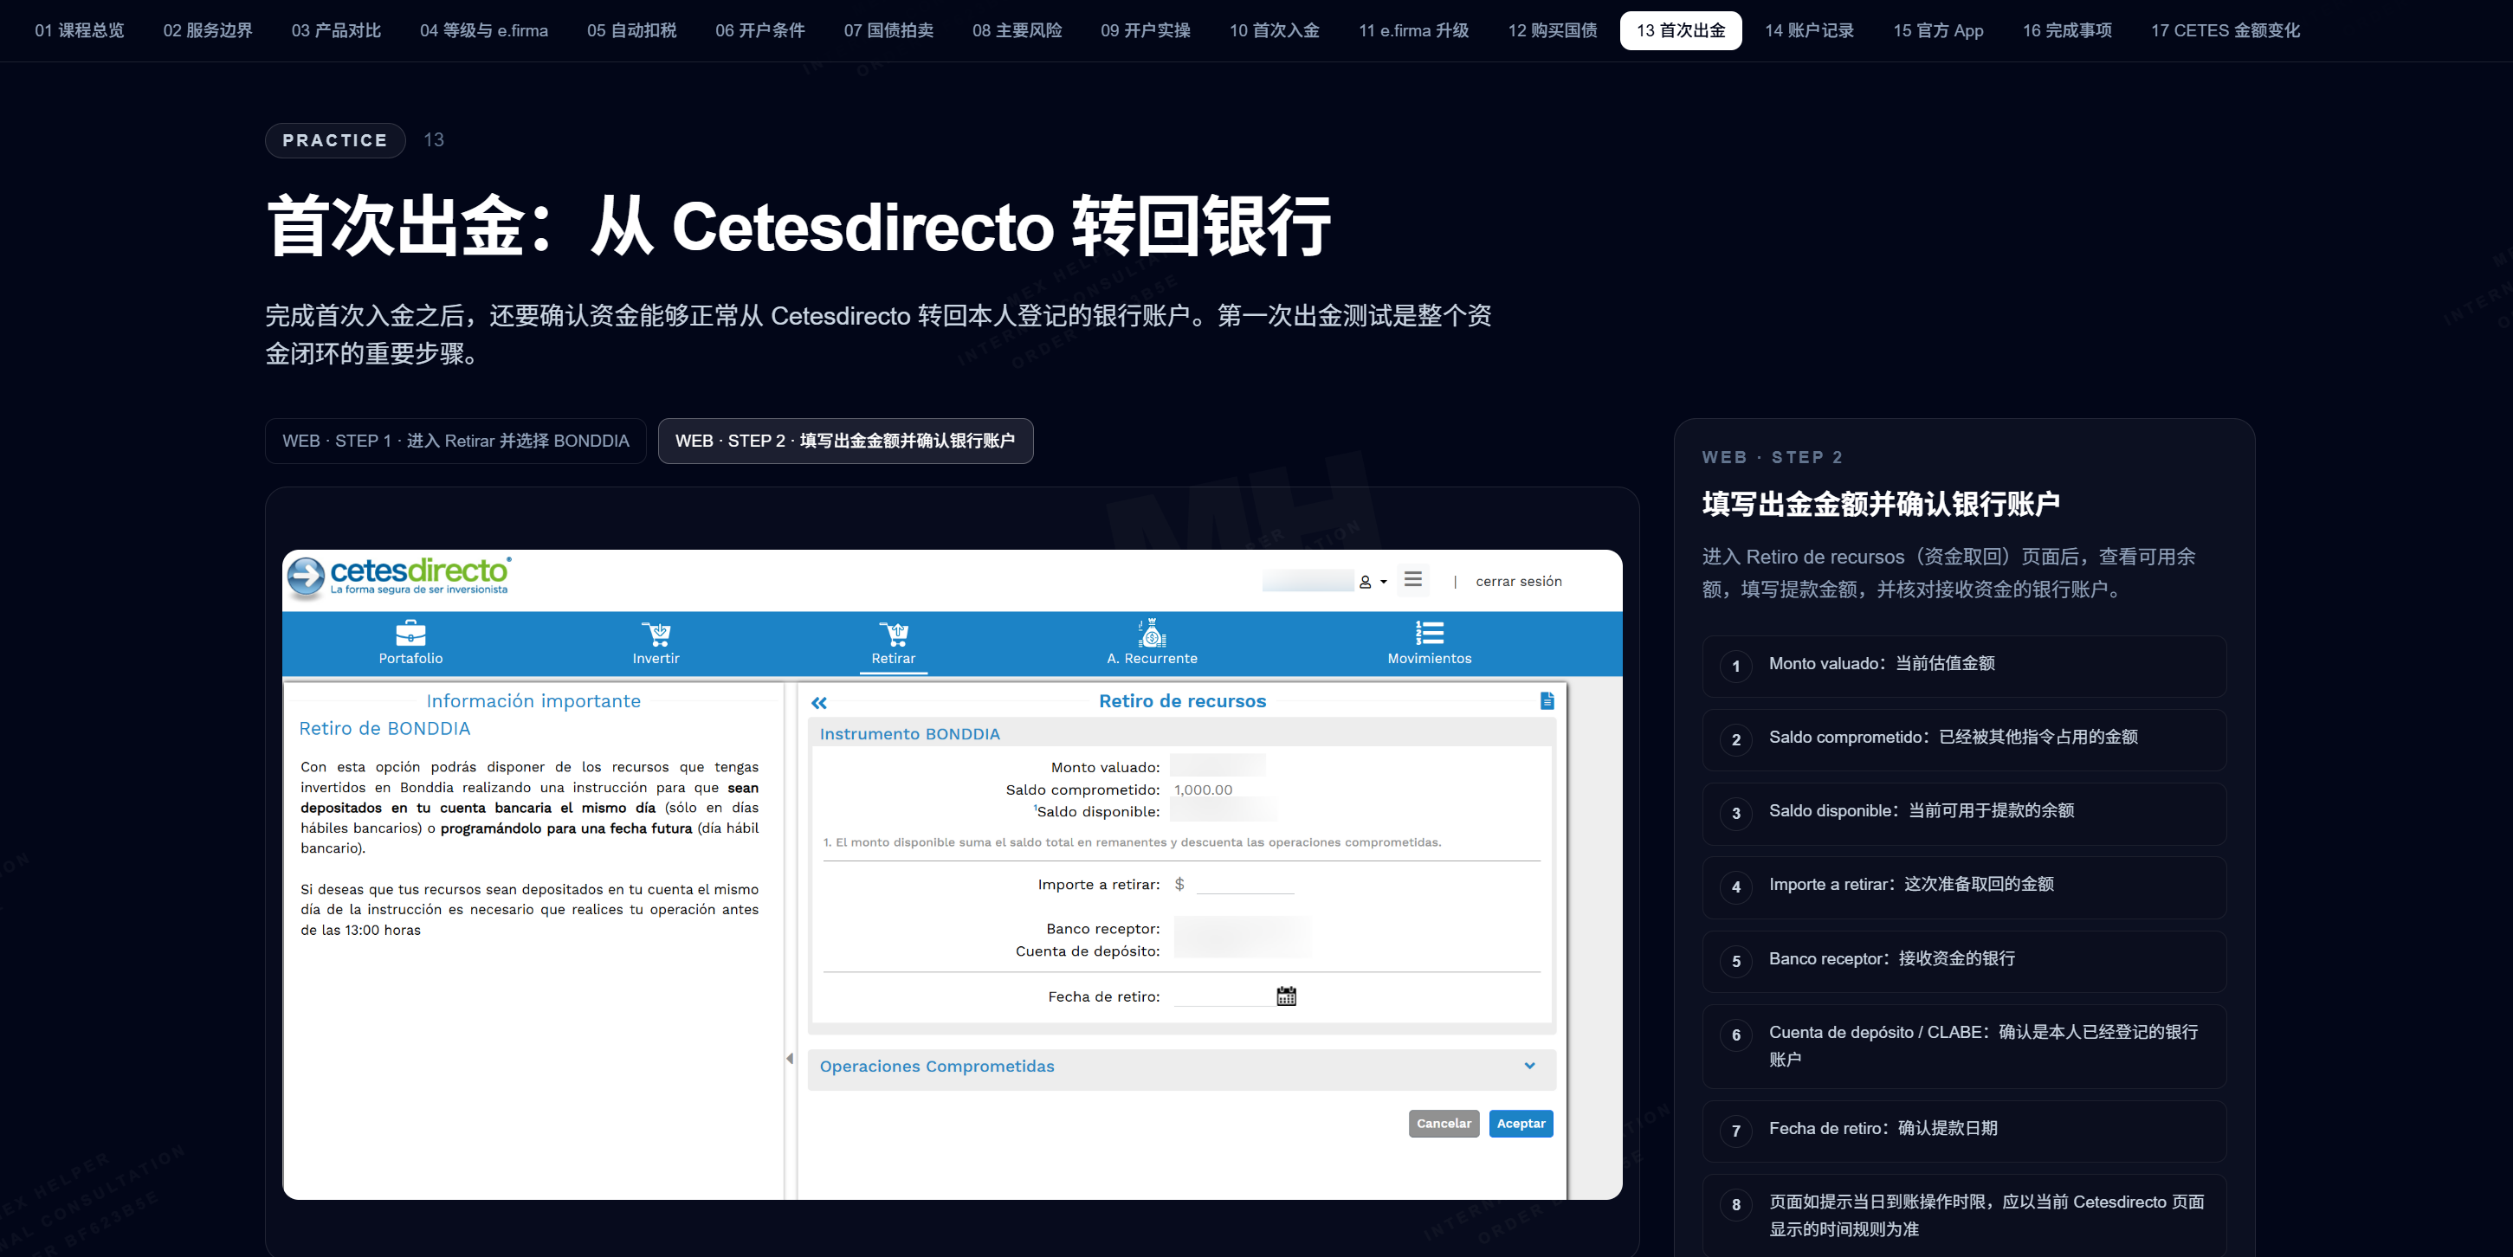2513x1257 pixels.
Task: Click the Retiro de BONDDIA heading
Action: tap(384, 728)
